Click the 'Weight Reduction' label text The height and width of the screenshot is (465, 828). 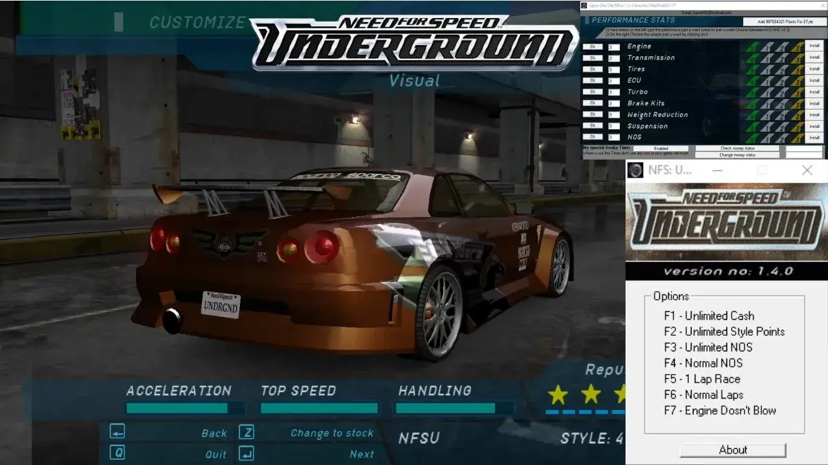[658, 115]
